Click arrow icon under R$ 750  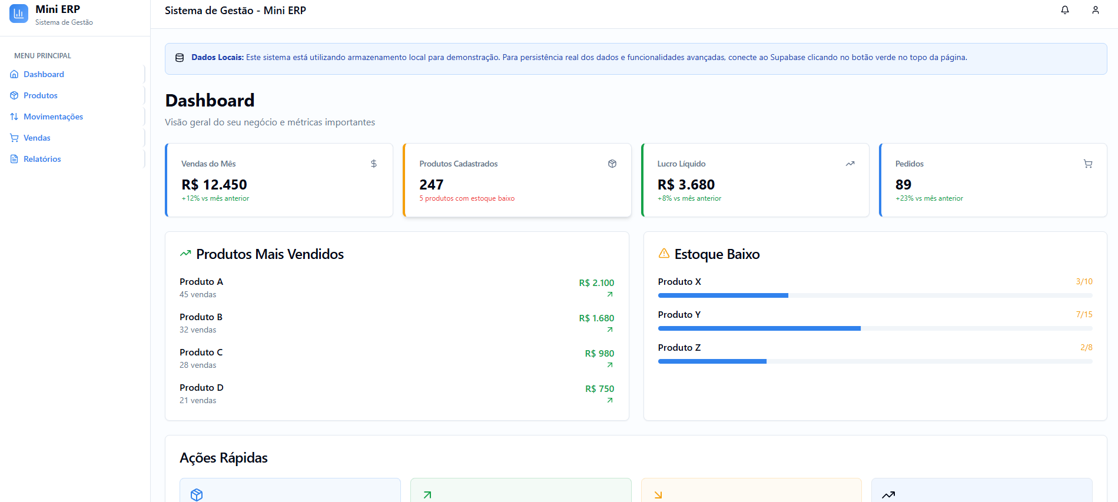click(x=610, y=400)
